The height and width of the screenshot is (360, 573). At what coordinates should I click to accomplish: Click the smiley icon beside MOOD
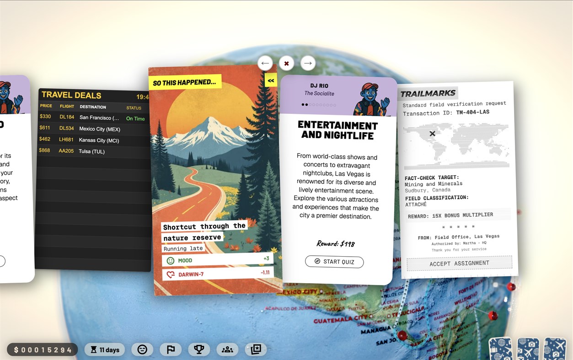pos(171,261)
